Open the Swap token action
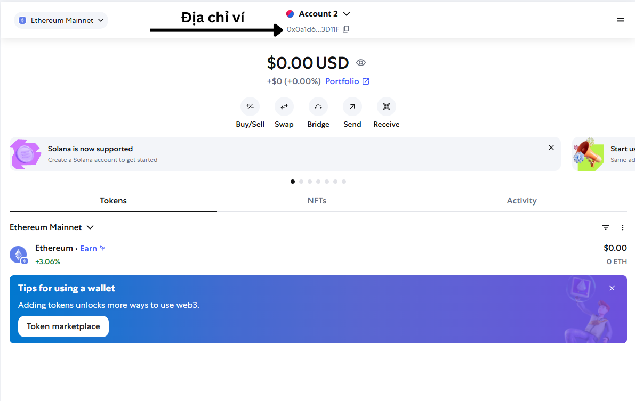635x401 pixels. coord(284,107)
